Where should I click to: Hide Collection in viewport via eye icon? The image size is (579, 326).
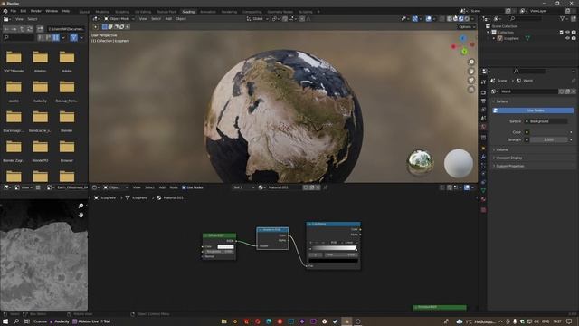pyautogui.click(x=567, y=33)
